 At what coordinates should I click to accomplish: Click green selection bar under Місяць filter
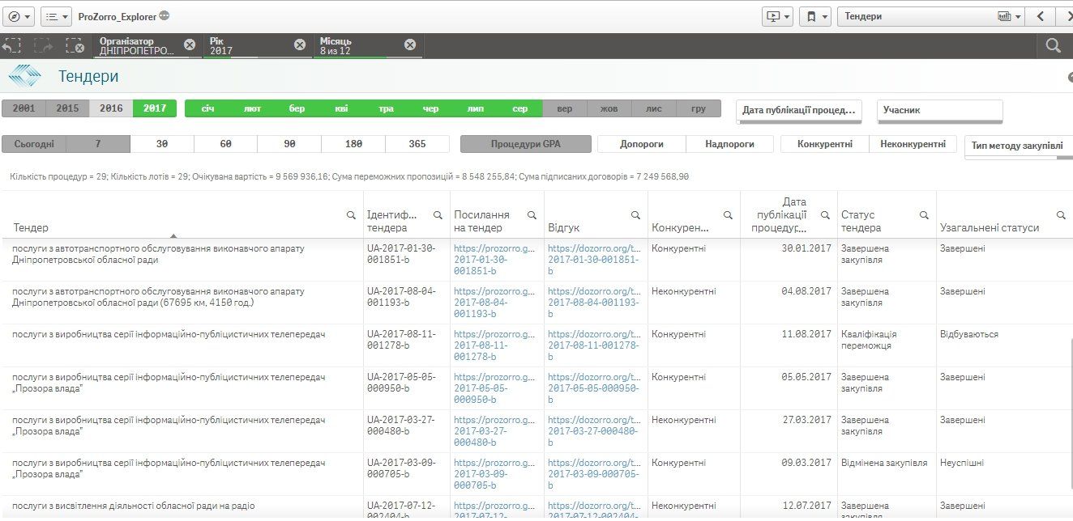pyautogui.click(x=365, y=57)
